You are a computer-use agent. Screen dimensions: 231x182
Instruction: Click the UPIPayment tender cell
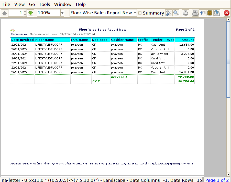159,54
